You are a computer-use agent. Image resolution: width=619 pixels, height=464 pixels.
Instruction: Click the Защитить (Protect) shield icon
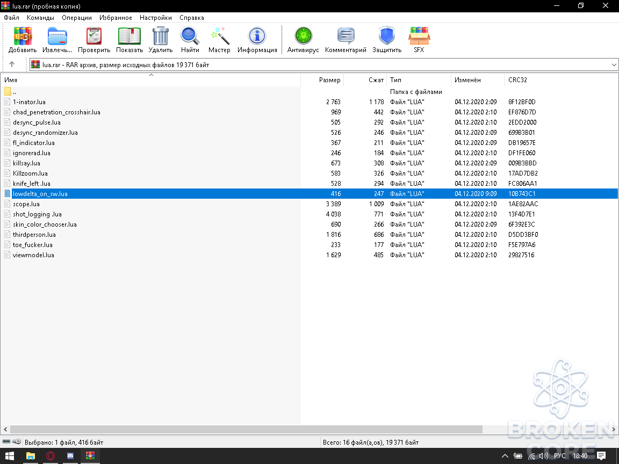pyautogui.click(x=387, y=37)
